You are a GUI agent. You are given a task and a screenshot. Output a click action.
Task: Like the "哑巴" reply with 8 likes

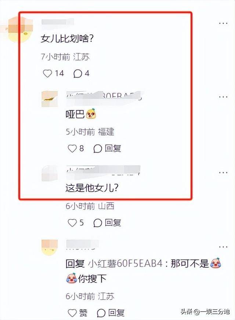click(x=72, y=148)
